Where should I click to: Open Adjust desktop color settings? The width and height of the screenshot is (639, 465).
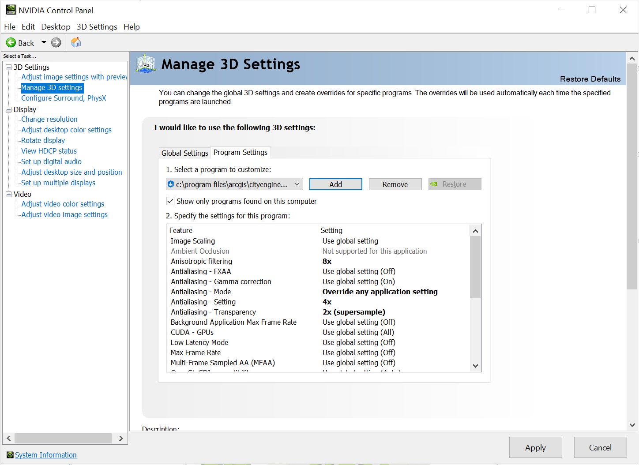tap(67, 130)
